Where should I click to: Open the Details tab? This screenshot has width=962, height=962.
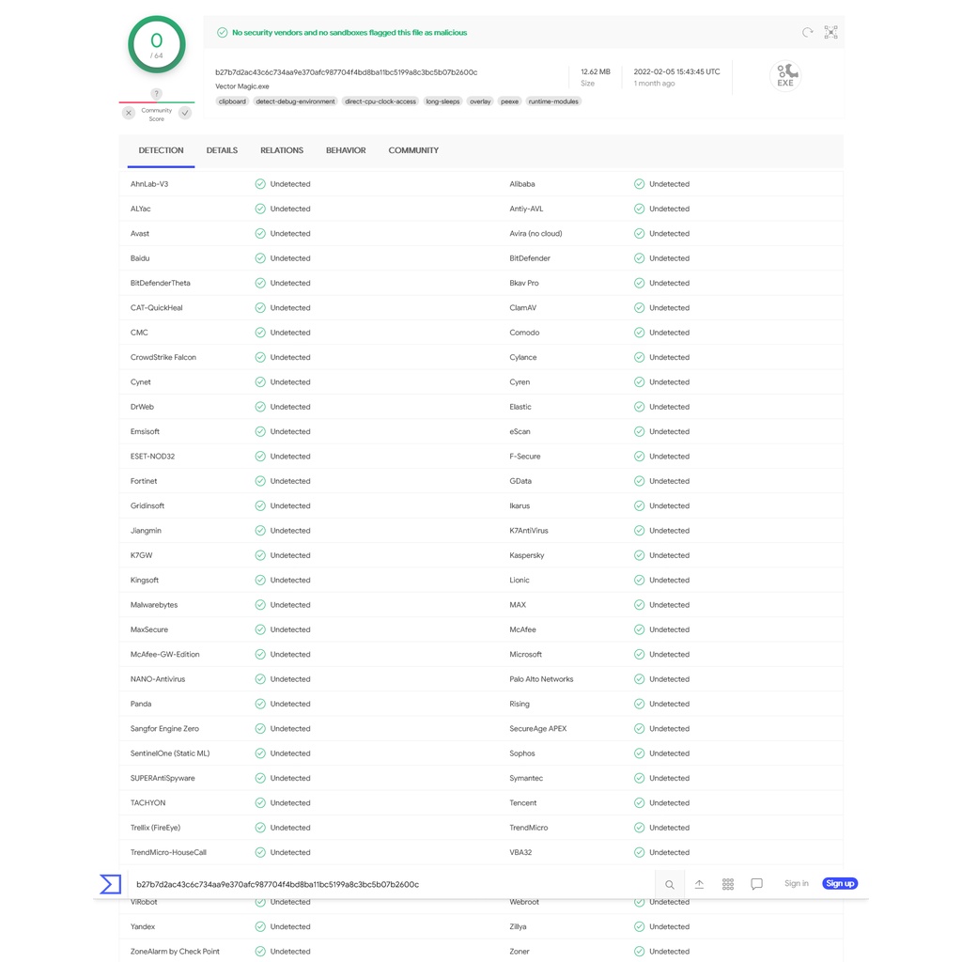point(222,150)
